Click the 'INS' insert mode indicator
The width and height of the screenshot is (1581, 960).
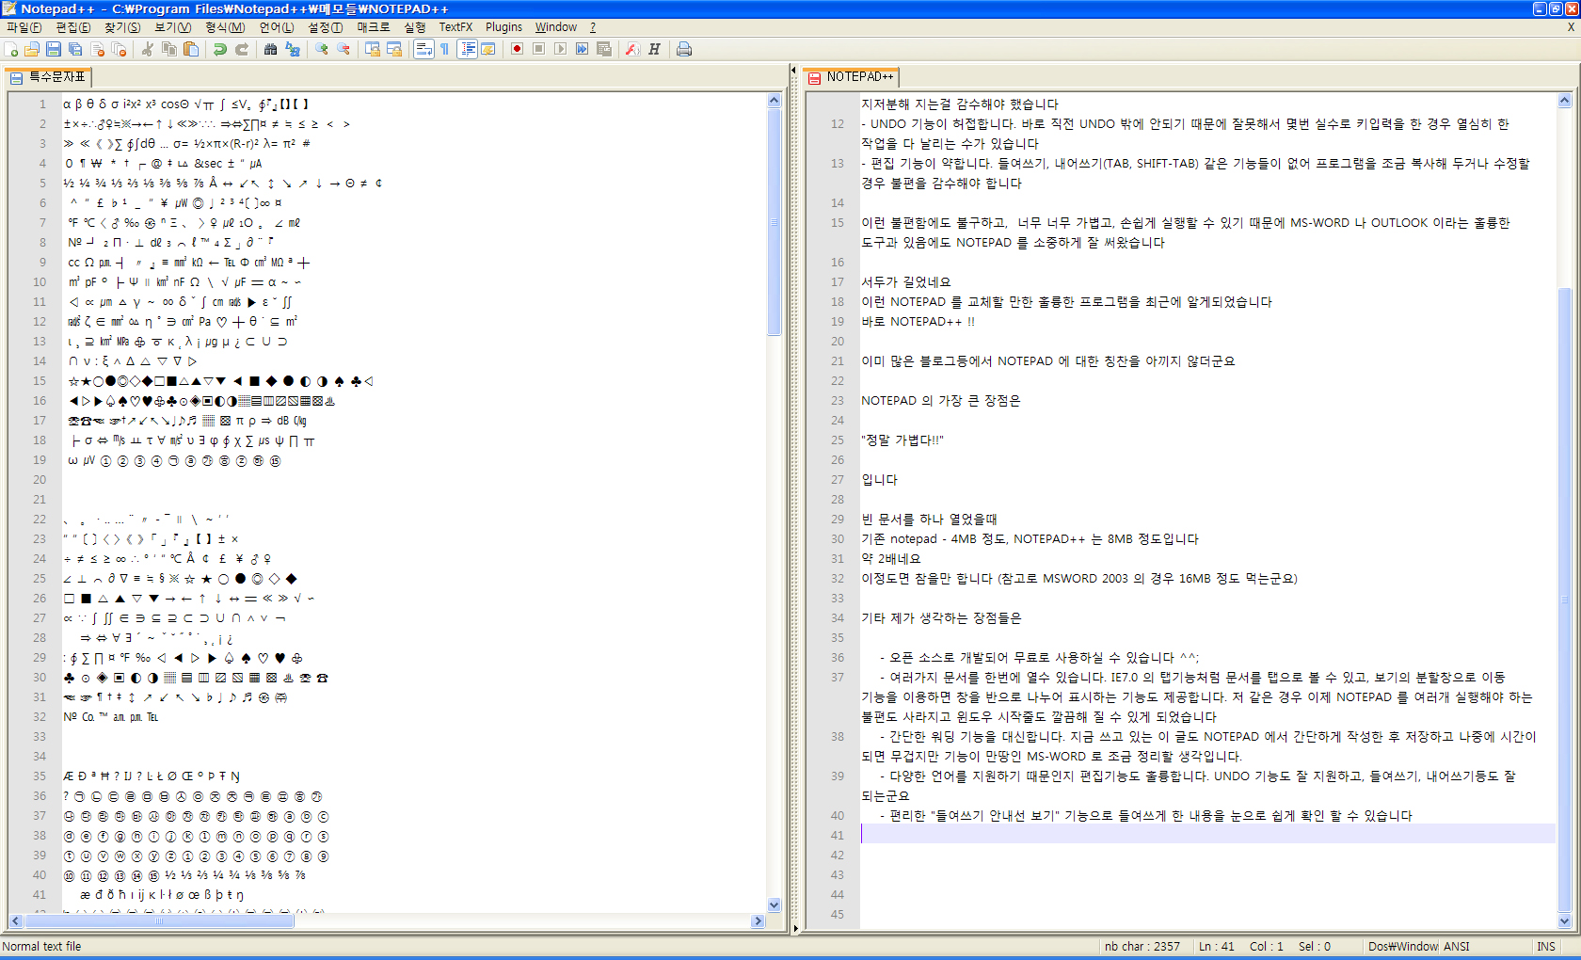(1546, 947)
